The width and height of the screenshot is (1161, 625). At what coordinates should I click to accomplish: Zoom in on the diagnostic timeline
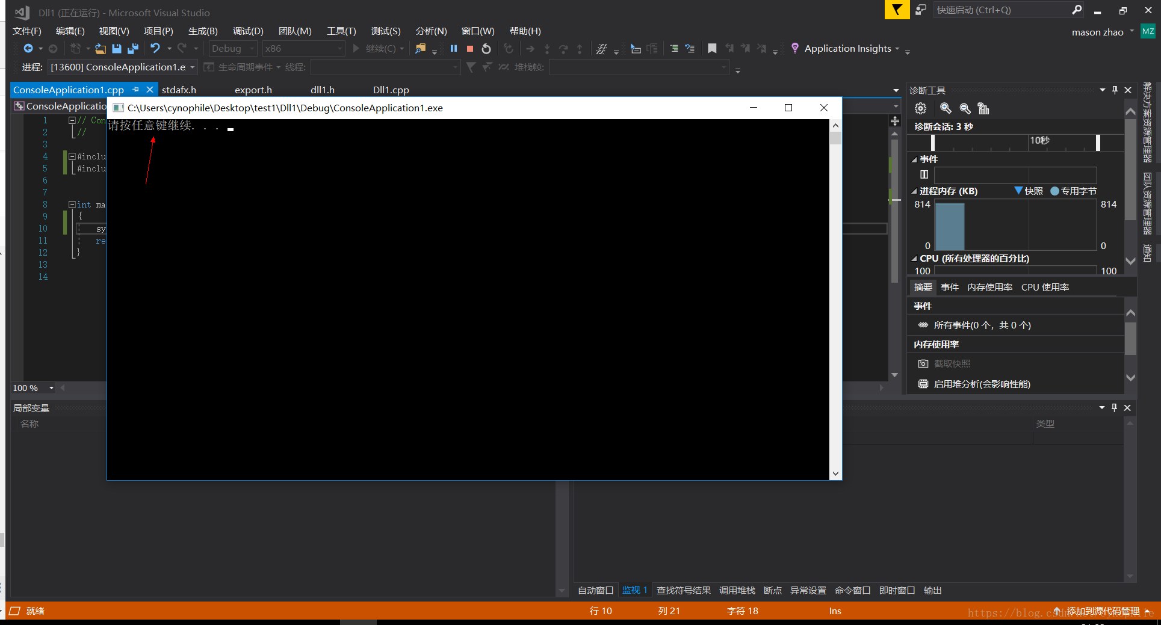click(x=946, y=108)
